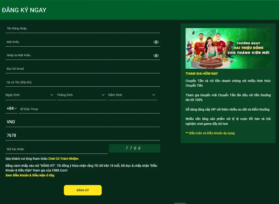Click the yellow ĐĂNG KÝ button
279x204 pixels.
click(83, 190)
